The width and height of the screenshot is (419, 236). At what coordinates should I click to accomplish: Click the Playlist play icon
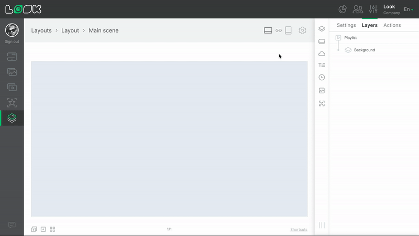[338, 38]
